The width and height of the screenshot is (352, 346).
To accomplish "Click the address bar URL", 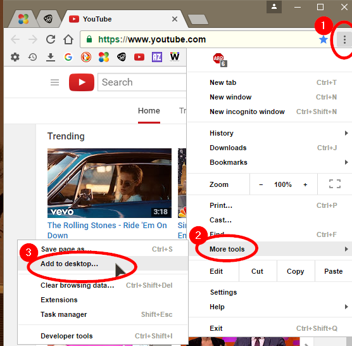I will [x=152, y=39].
